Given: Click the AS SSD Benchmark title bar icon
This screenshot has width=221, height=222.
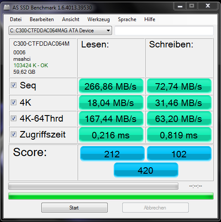Looking at the screenshot, I should tap(6, 7).
